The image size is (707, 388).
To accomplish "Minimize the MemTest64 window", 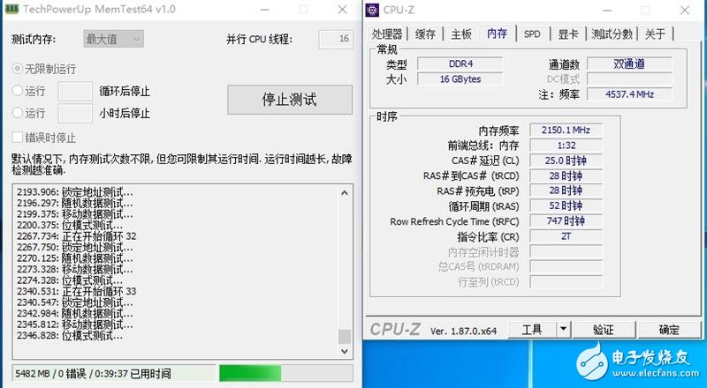I will (265, 10).
